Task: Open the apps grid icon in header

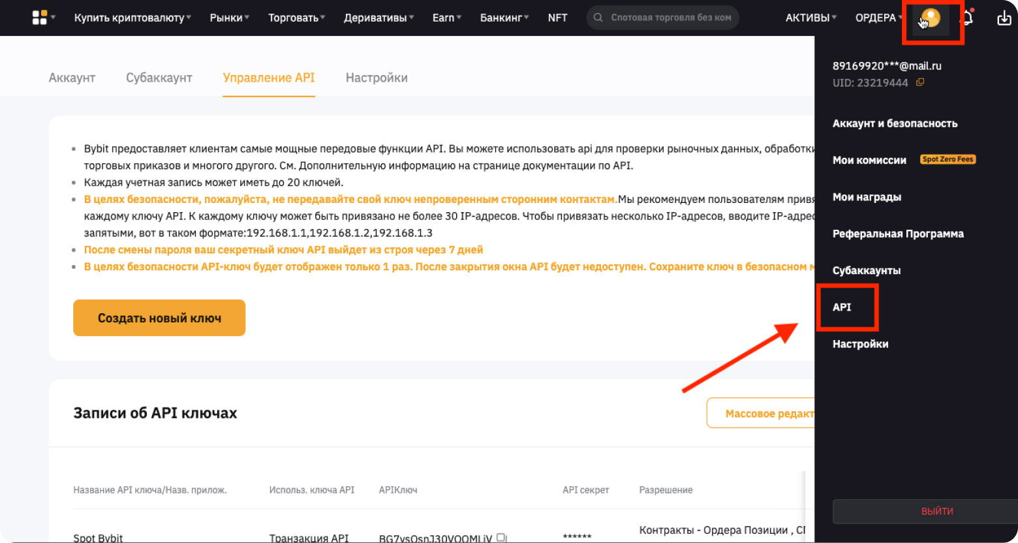Action: coord(40,18)
